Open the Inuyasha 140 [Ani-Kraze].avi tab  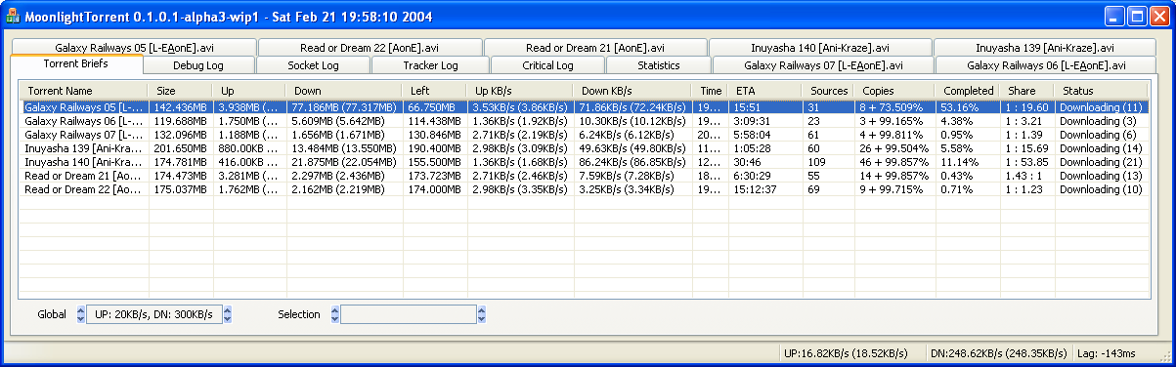pos(820,47)
